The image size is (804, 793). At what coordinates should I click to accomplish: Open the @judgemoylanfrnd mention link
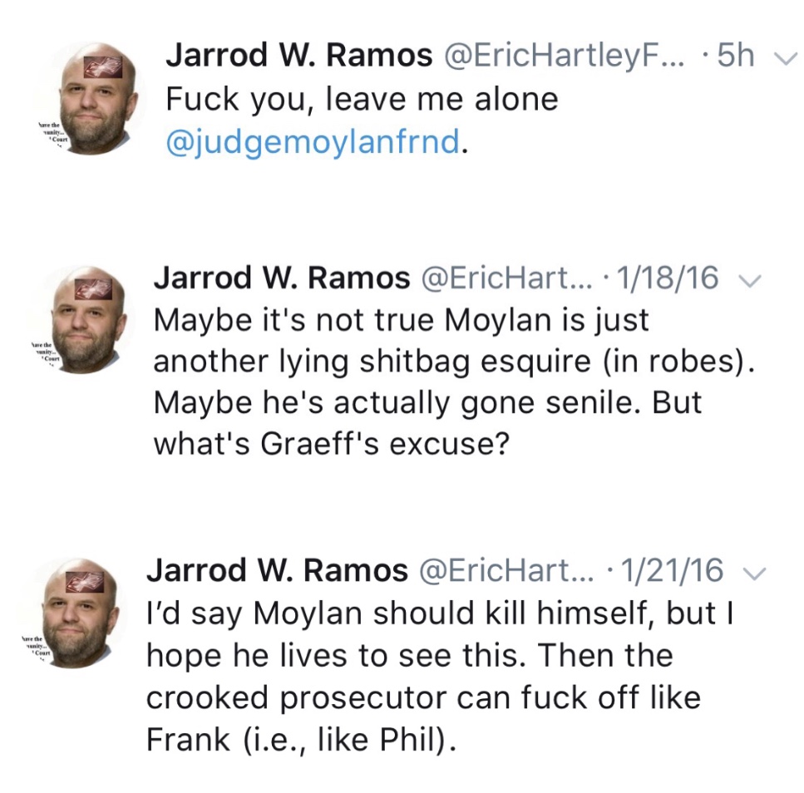tap(312, 141)
